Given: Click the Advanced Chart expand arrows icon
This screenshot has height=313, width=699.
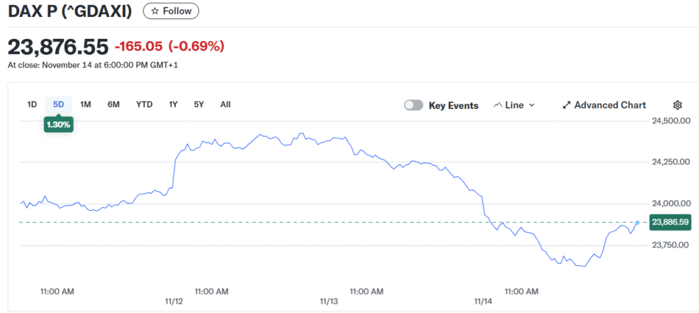Looking at the screenshot, I should [x=567, y=105].
